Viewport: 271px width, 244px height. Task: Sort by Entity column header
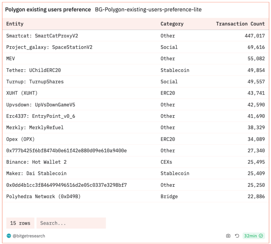click(x=15, y=24)
